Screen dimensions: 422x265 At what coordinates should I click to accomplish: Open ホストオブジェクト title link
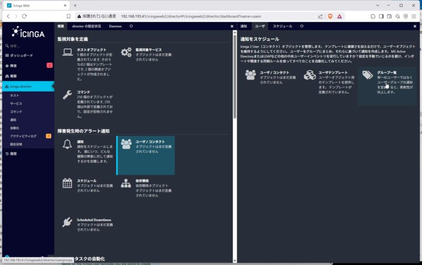[91, 50]
